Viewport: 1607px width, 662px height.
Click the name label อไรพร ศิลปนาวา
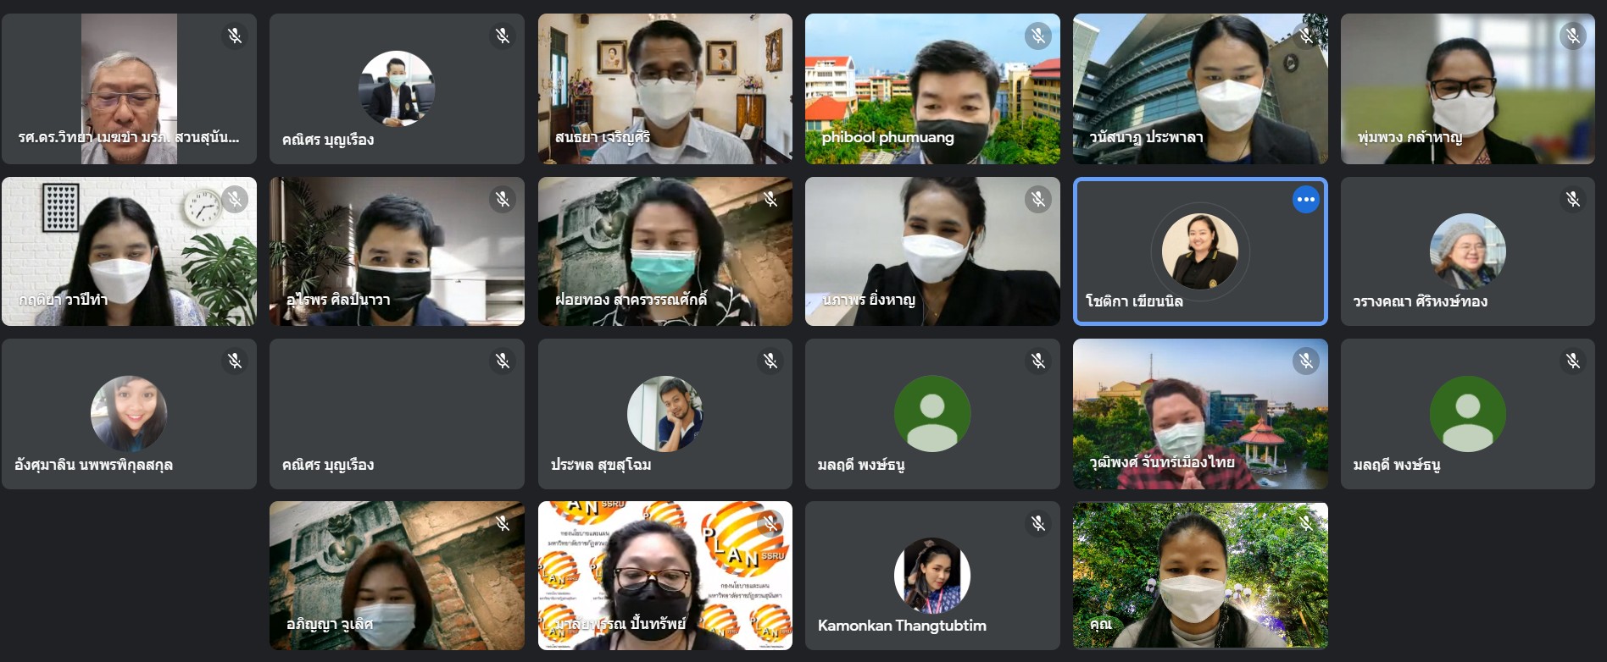(338, 300)
